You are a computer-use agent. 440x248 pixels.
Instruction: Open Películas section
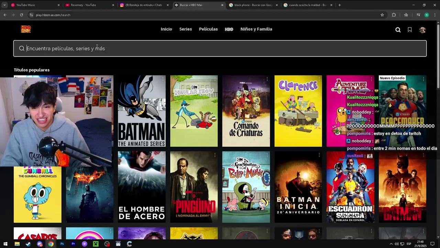pyautogui.click(x=208, y=29)
